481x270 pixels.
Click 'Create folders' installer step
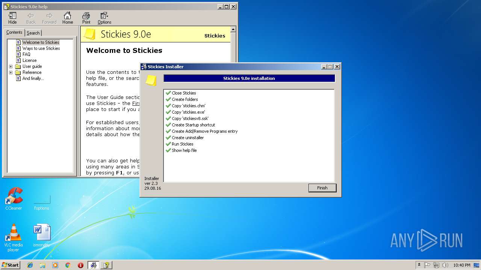(x=185, y=99)
